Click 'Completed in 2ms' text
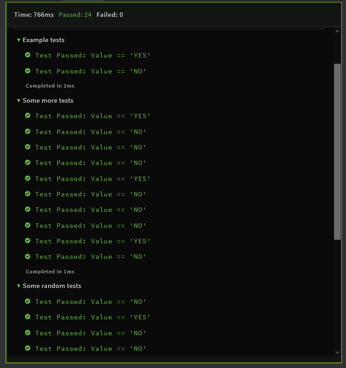 point(50,86)
